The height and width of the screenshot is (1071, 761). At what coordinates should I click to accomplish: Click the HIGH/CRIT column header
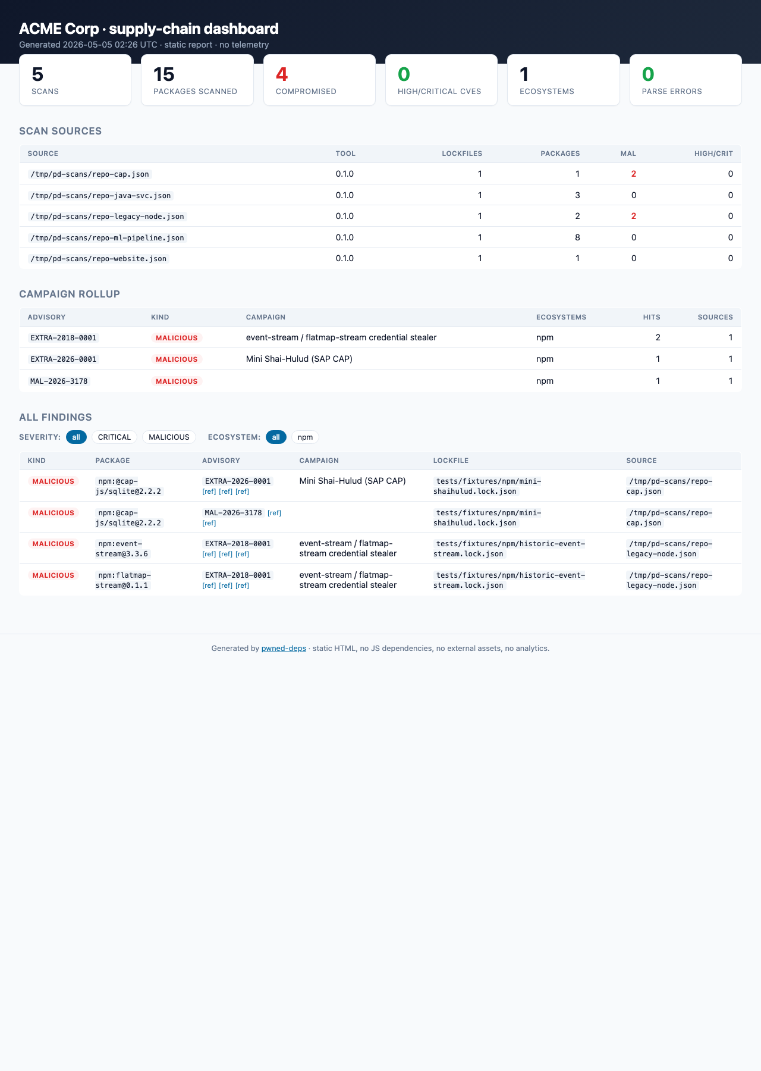(x=713, y=154)
